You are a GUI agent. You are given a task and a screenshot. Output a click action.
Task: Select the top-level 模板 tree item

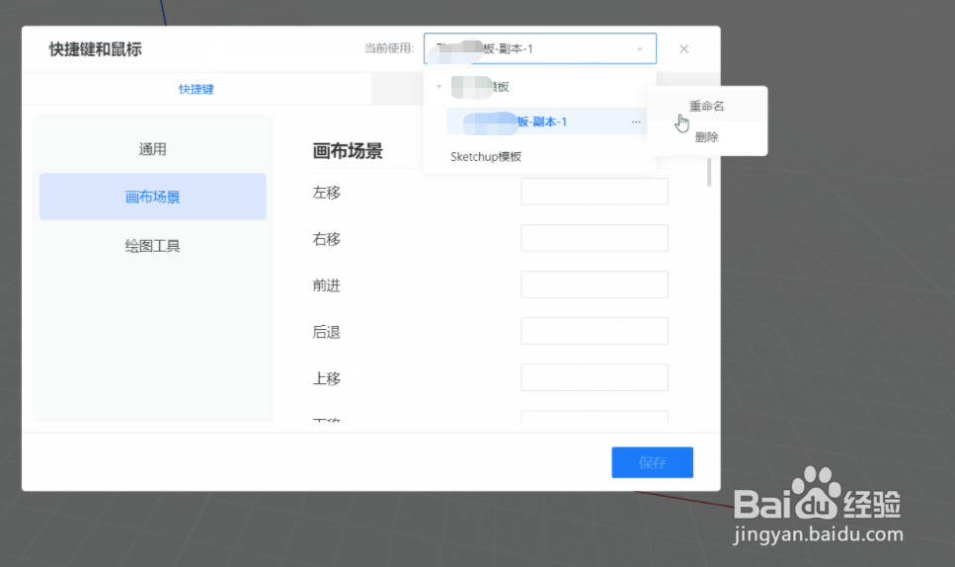click(480, 87)
